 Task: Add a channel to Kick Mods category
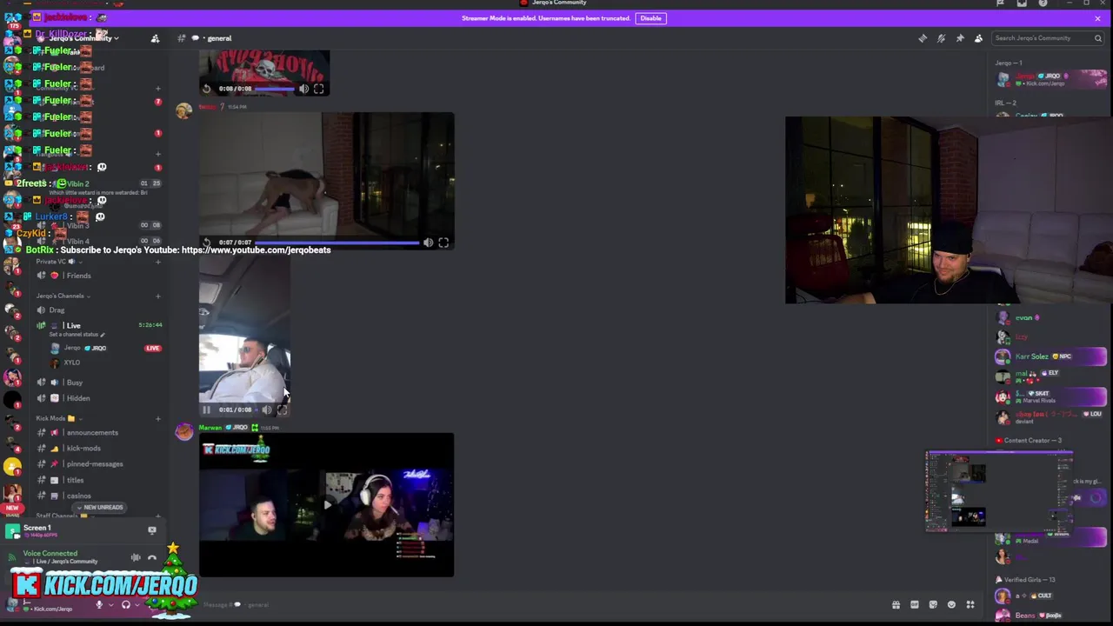[x=157, y=418]
